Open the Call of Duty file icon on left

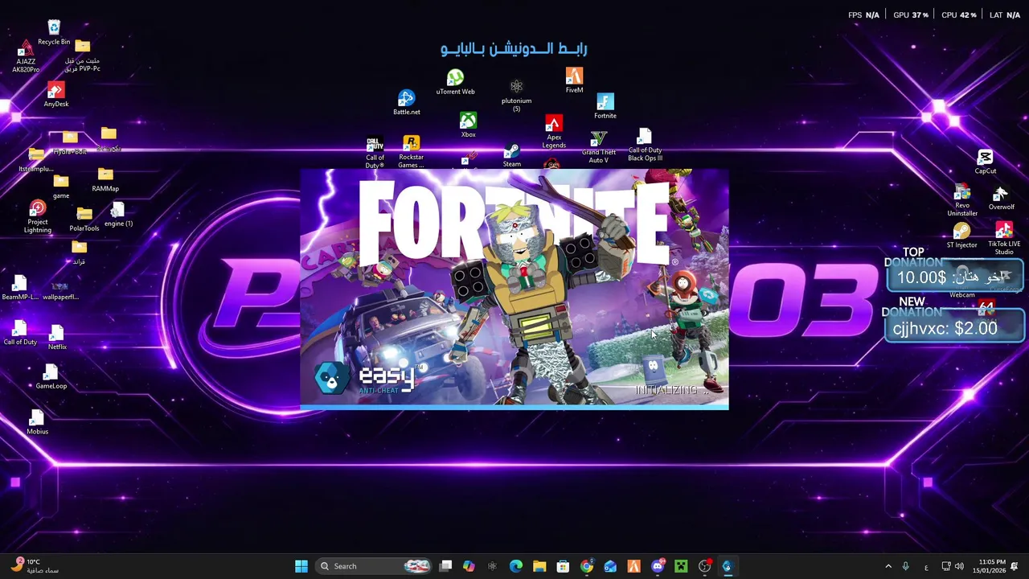[20, 333]
